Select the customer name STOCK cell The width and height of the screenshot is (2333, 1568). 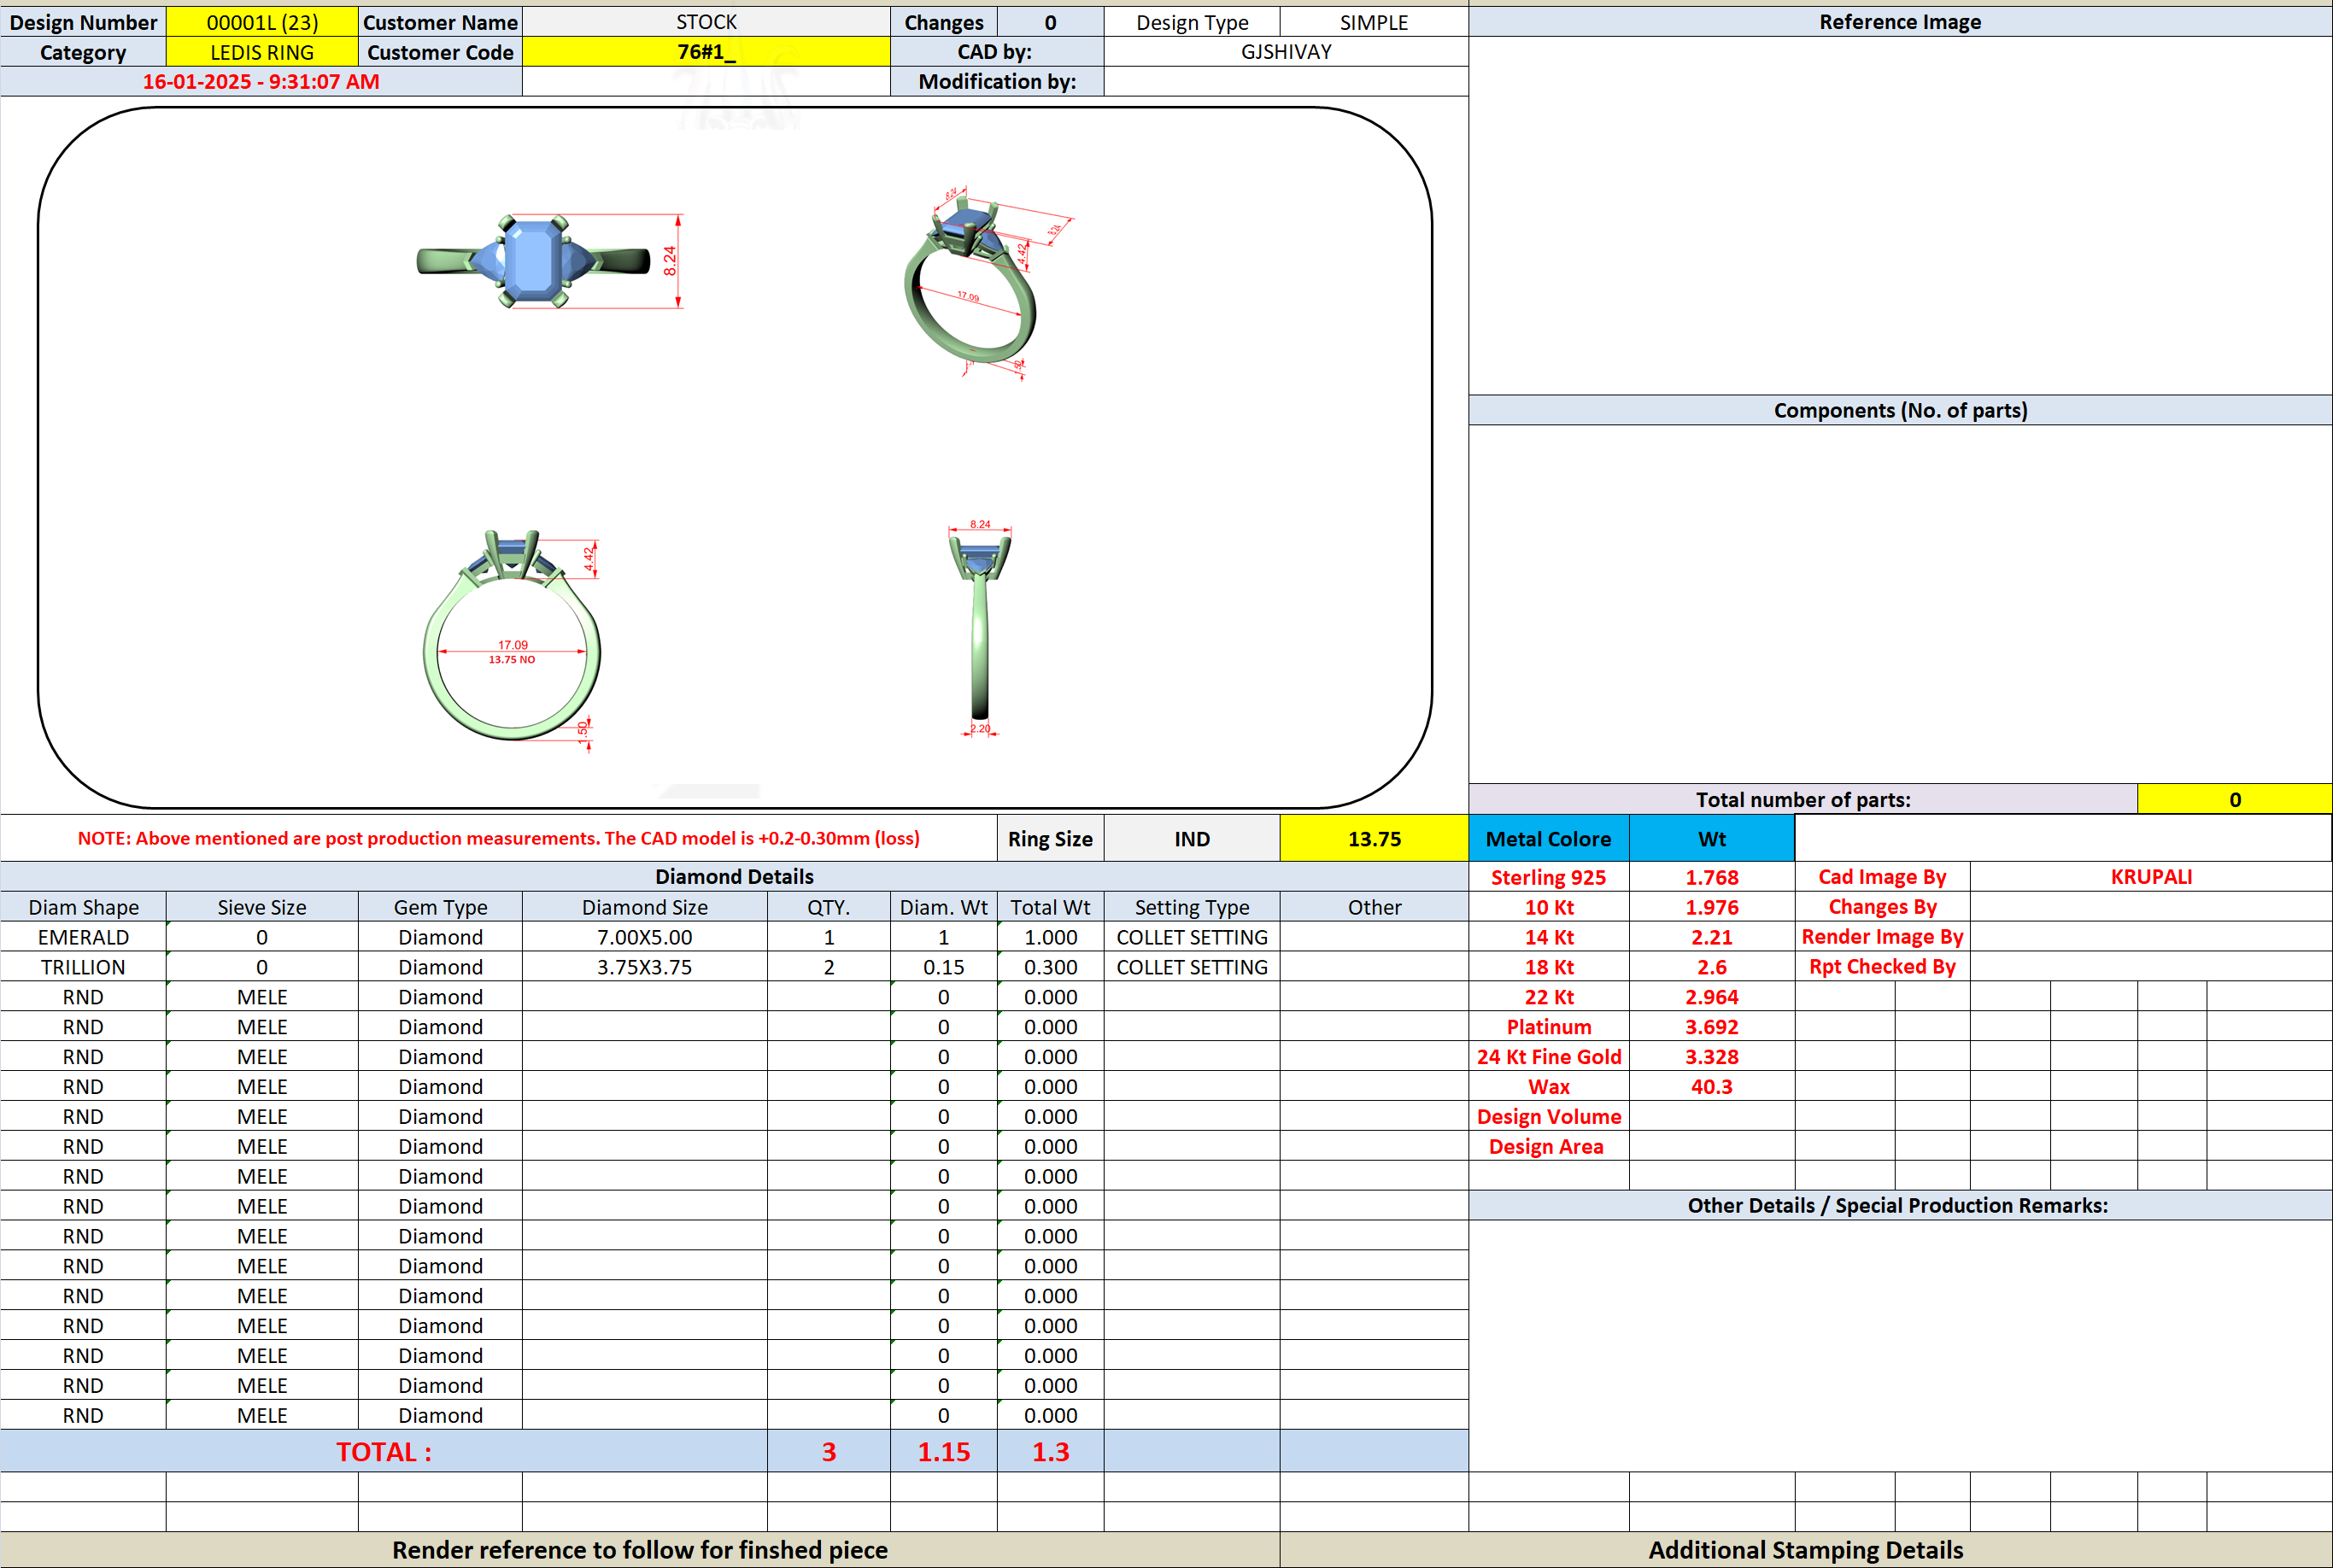tap(706, 22)
